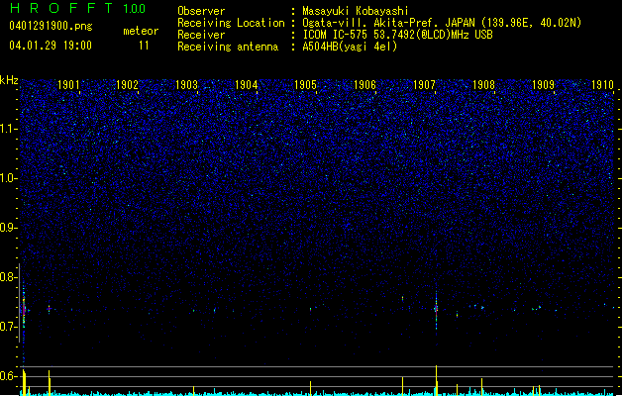
Task: Click the Observer label
Action: click(201, 11)
